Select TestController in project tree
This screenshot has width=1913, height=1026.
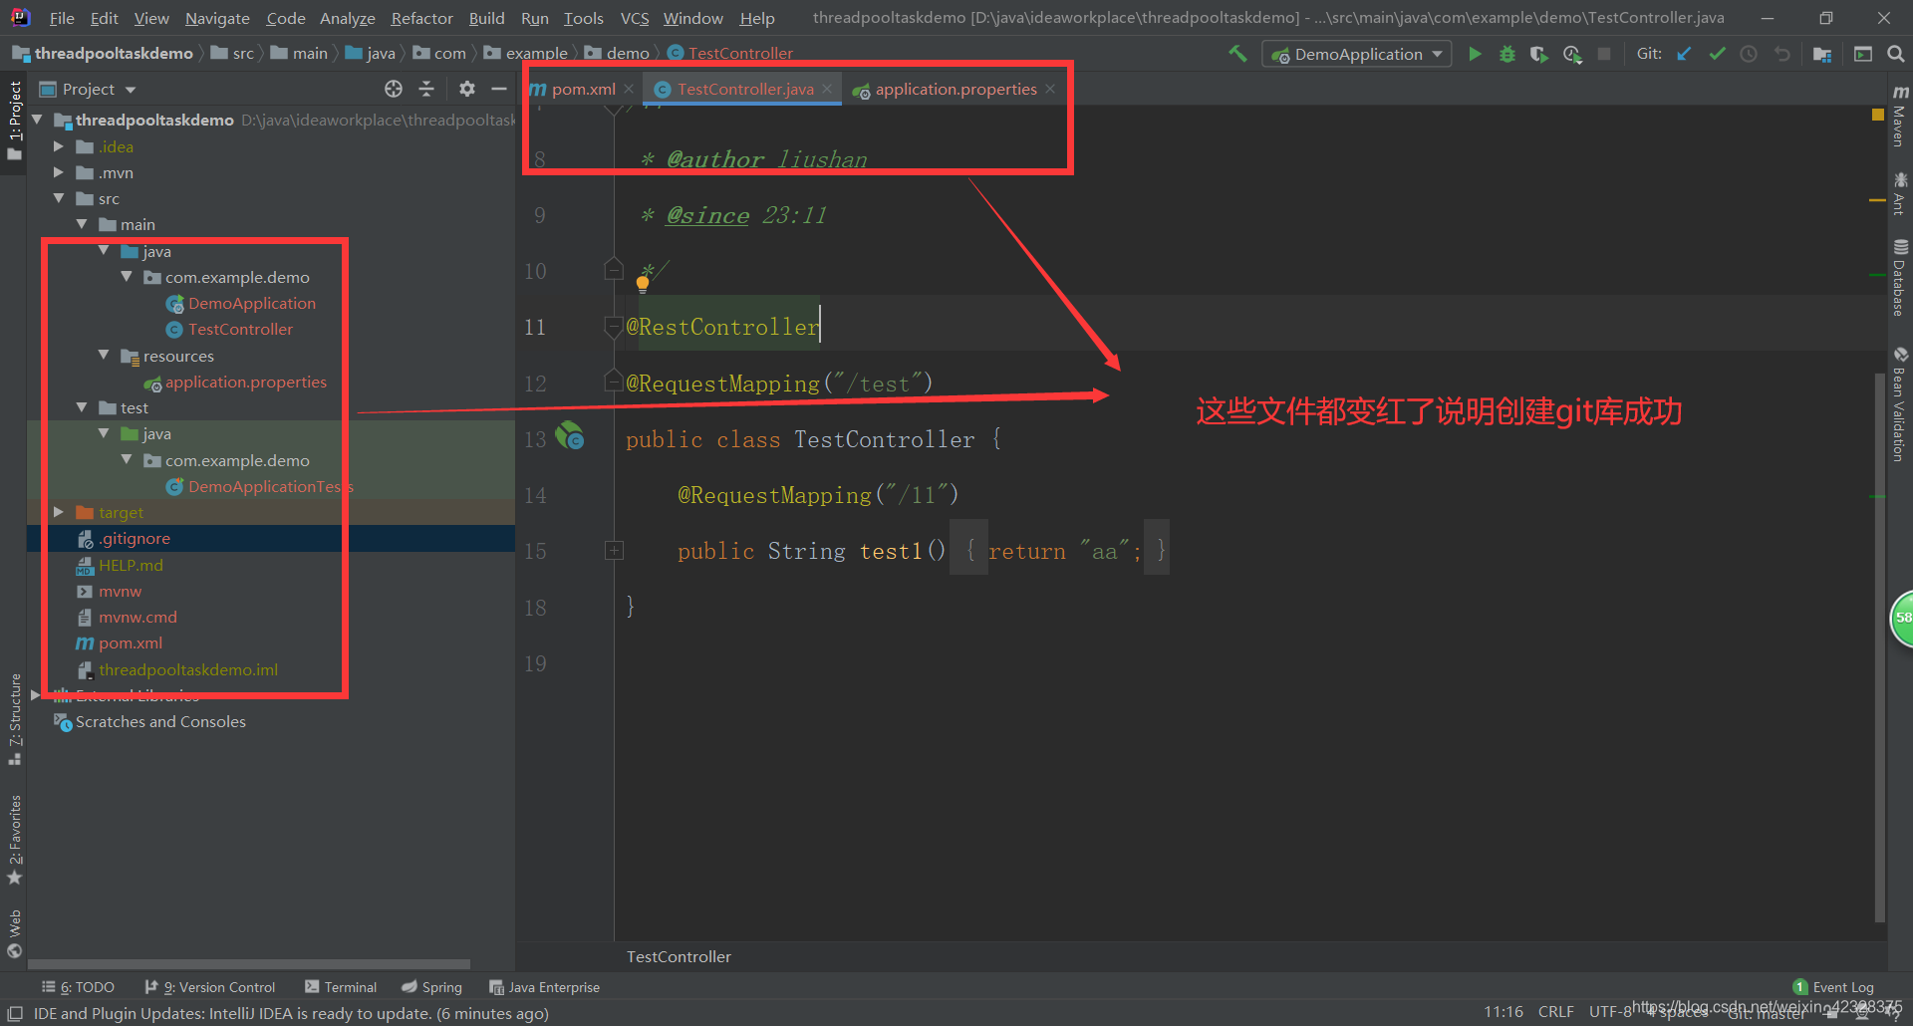(240, 329)
